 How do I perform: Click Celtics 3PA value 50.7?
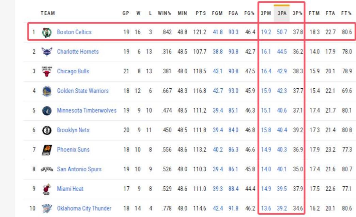point(282,32)
